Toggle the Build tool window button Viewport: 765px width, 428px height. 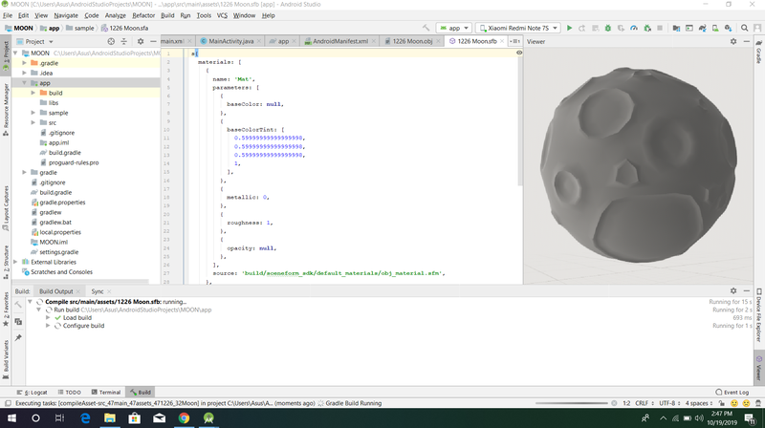click(x=140, y=392)
